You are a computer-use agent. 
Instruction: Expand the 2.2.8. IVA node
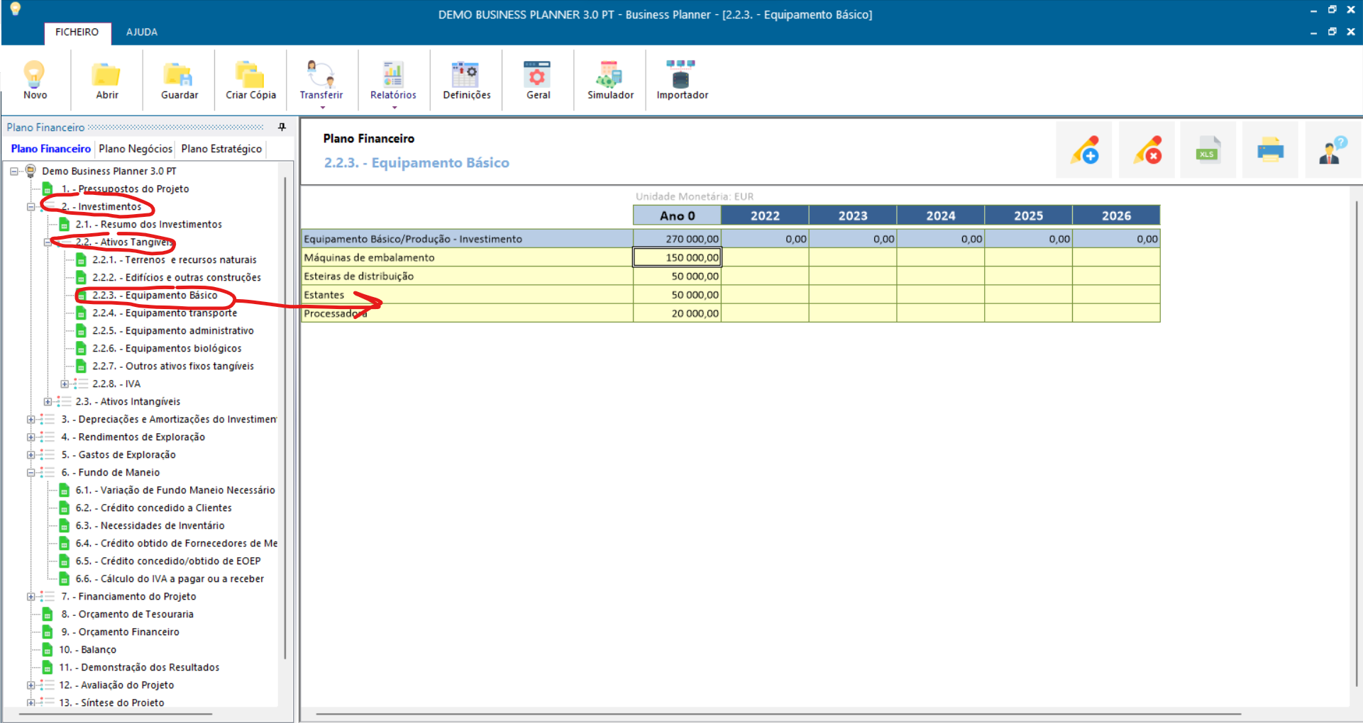click(64, 384)
